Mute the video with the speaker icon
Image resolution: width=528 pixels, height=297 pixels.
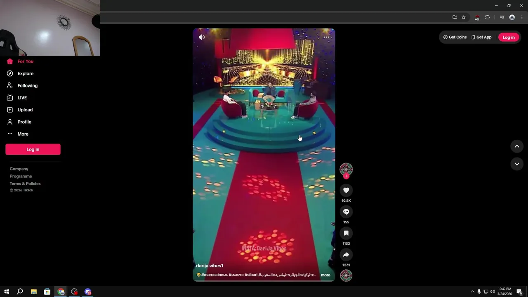201,37
